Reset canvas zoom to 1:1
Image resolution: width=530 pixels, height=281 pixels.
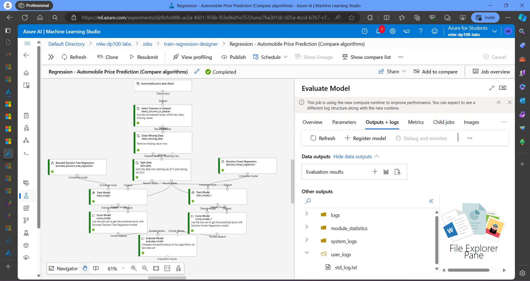[x=167, y=268]
